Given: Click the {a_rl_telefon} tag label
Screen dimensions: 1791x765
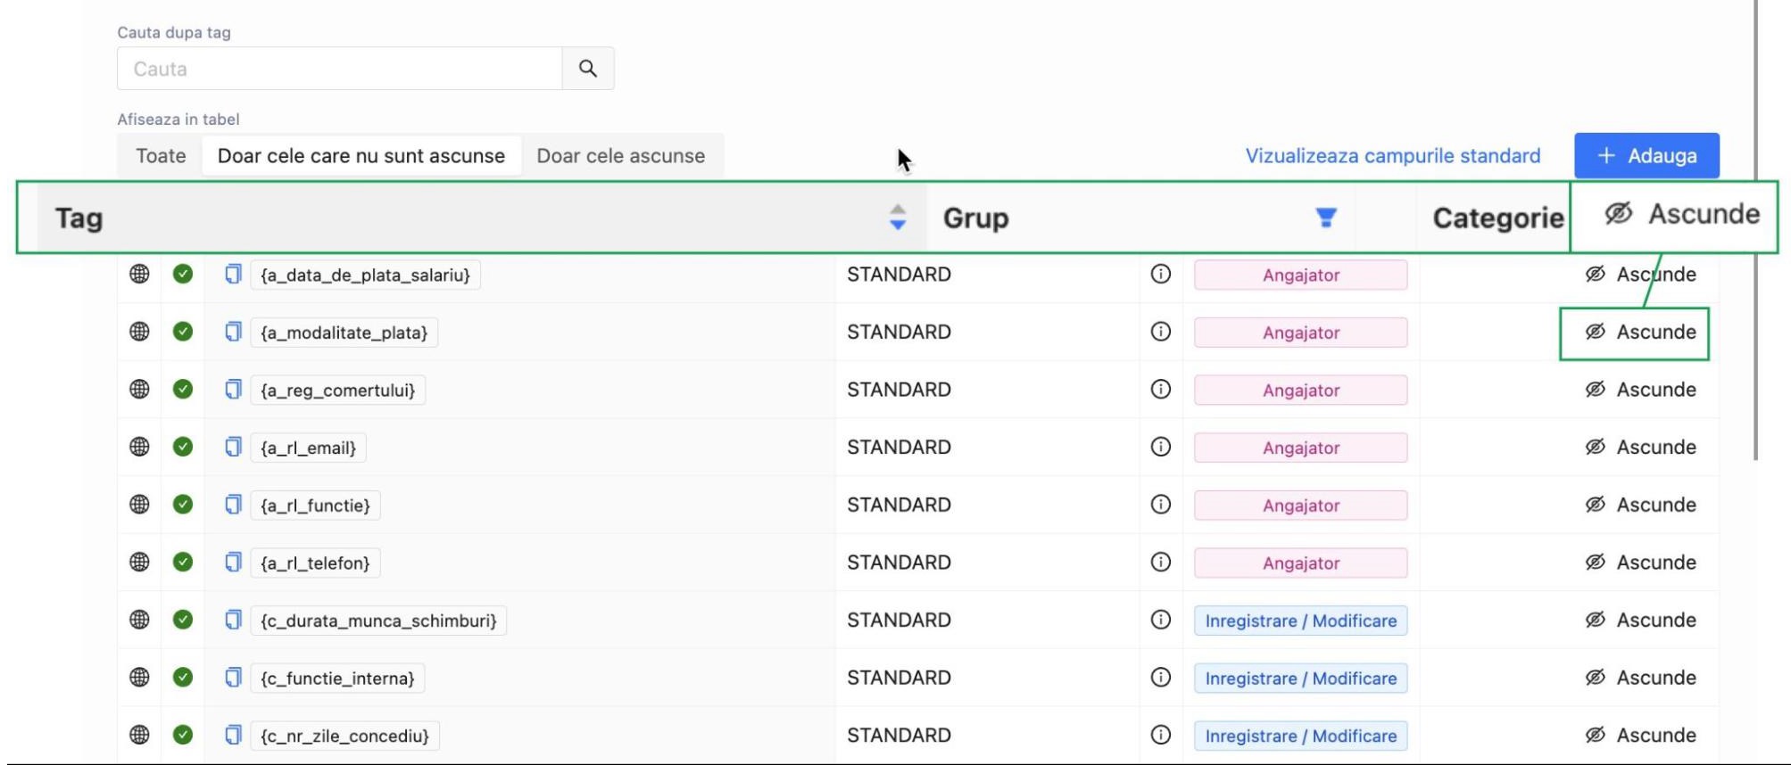Looking at the screenshot, I should [x=315, y=563].
